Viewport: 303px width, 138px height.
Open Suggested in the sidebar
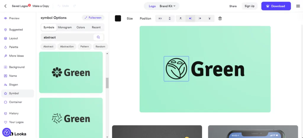(13, 30)
